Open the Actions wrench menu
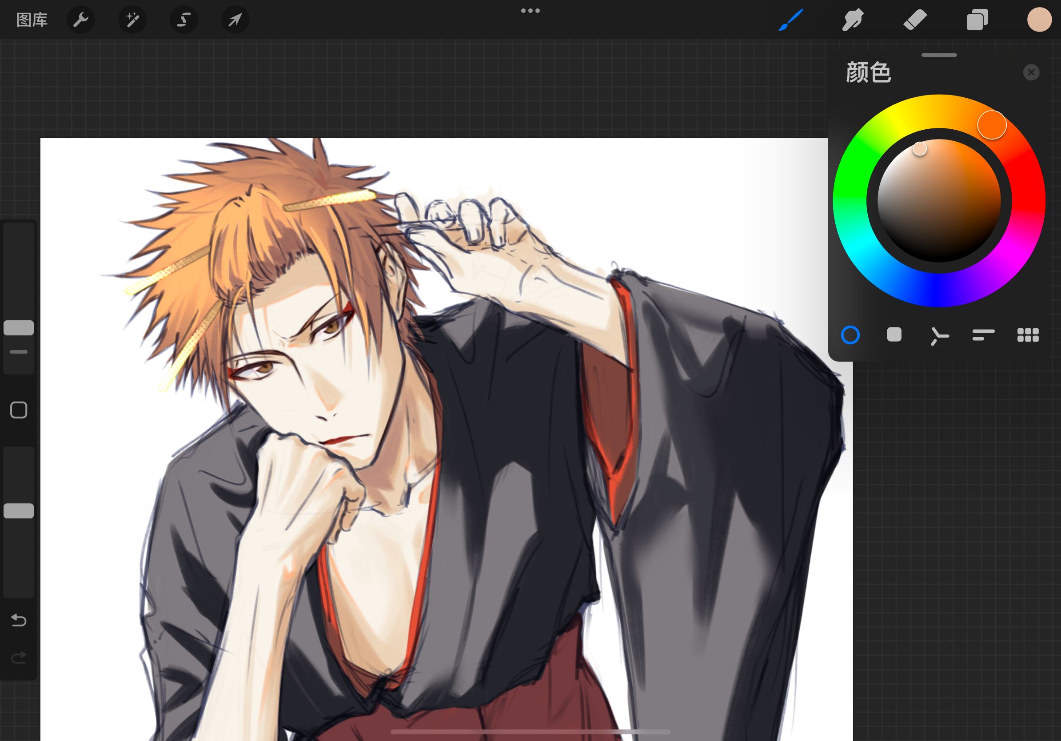Viewport: 1061px width, 741px height. [x=81, y=20]
